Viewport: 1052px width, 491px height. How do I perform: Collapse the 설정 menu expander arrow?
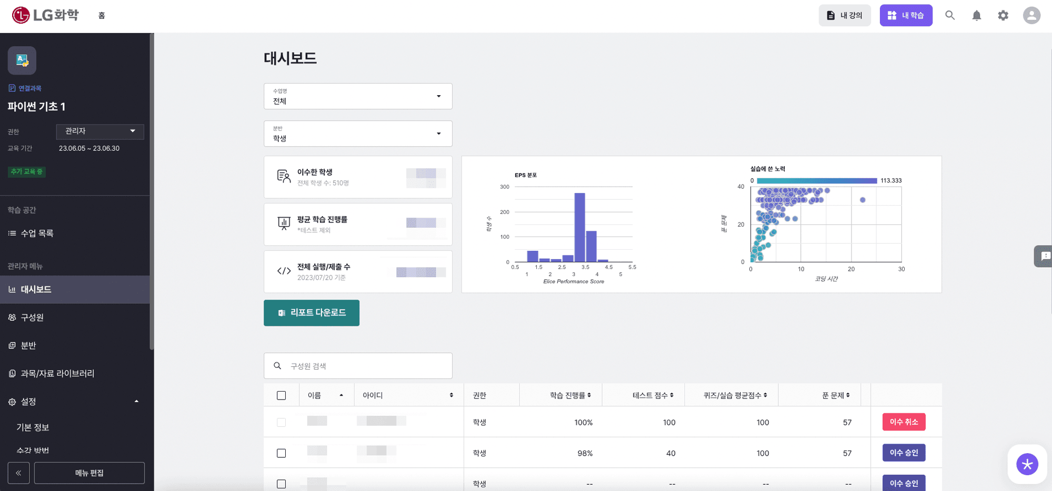137,402
